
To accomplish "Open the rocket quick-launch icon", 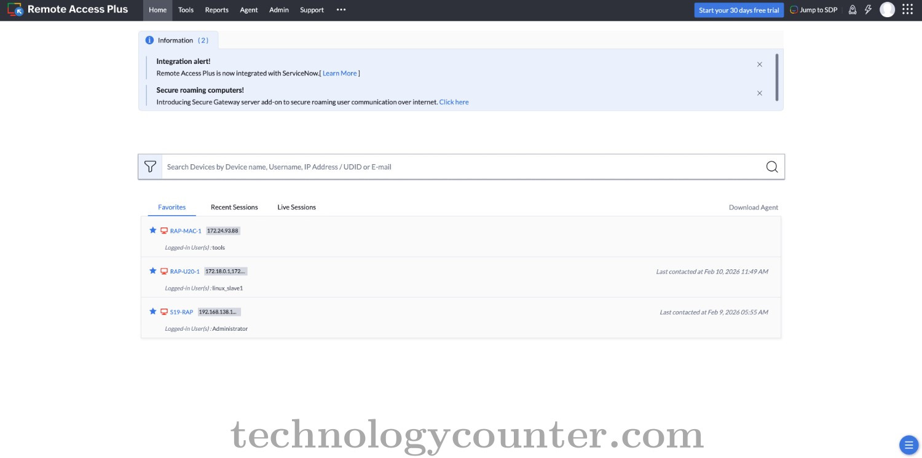I will click(853, 10).
